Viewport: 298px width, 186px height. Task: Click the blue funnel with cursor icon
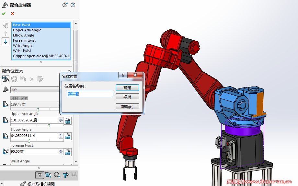click(x=65, y=175)
